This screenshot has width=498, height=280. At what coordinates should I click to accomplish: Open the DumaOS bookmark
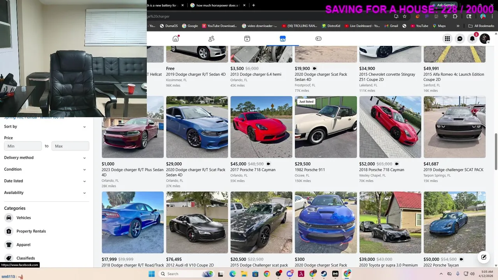pos(169,26)
